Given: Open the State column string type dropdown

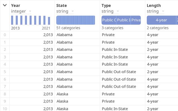Looking at the screenshot, I should point(72,11).
